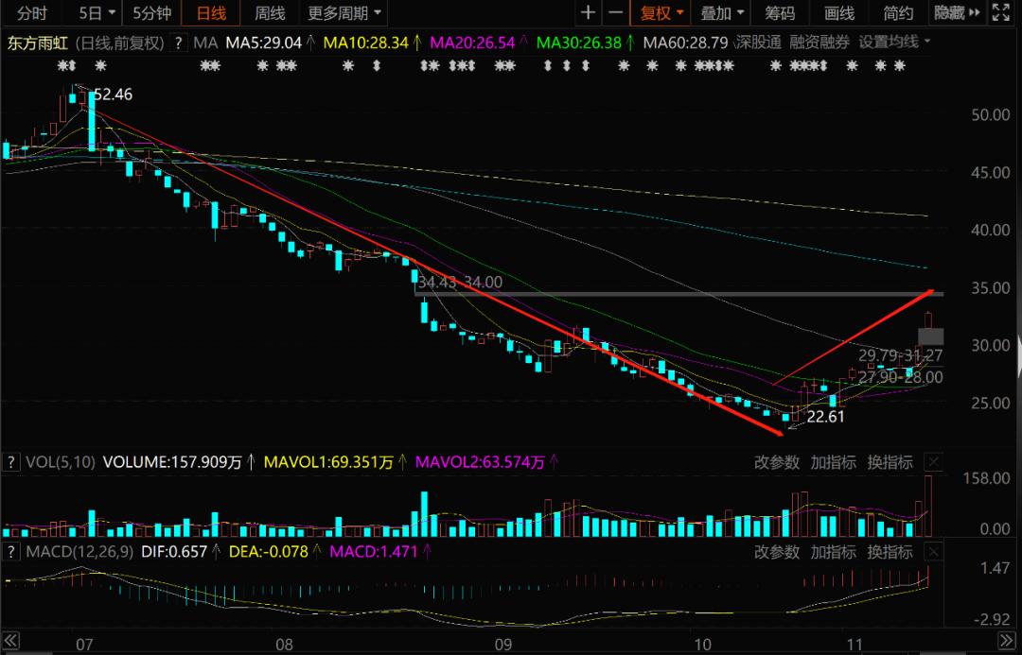1022x655 pixels.
Task: Close the VOL indicator panel
Action: (933, 462)
